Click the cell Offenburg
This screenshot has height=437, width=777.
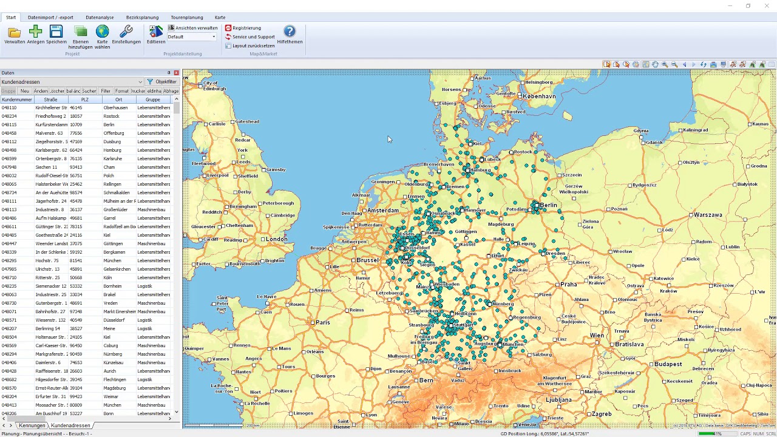pos(119,133)
